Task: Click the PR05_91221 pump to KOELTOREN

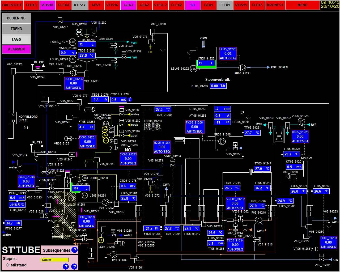Action: (x=242, y=67)
